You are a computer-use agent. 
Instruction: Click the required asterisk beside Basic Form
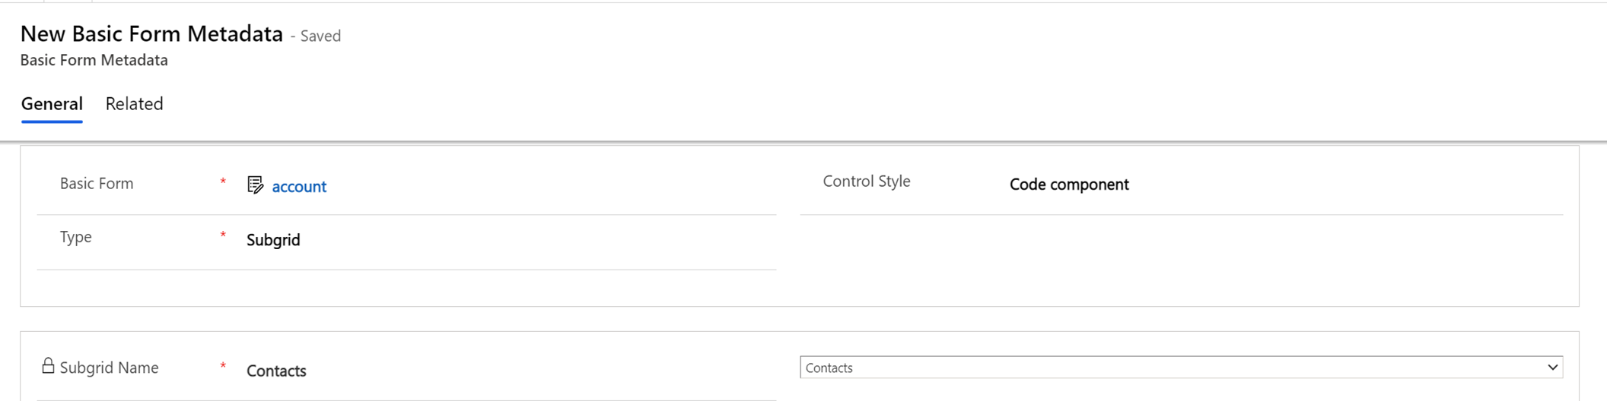pyautogui.click(x=223, y=182)
